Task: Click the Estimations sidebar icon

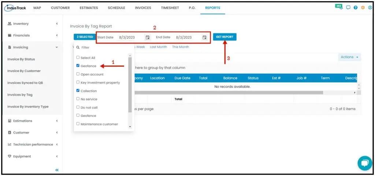Action: coord(10,121)
